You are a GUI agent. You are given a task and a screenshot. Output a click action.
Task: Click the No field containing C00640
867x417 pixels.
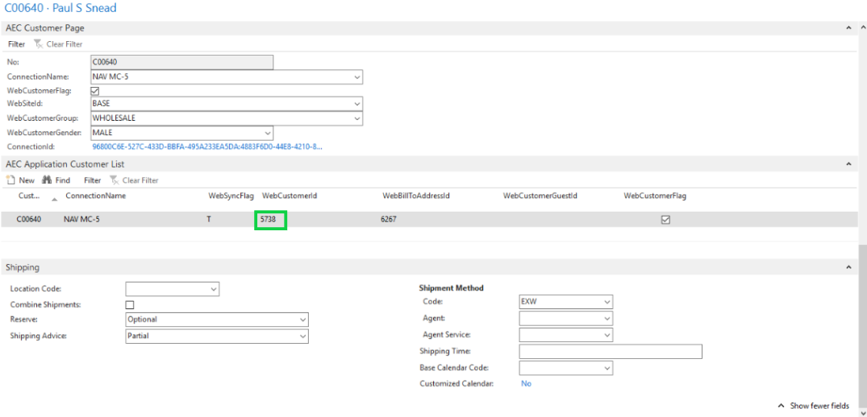coord(182,62)
